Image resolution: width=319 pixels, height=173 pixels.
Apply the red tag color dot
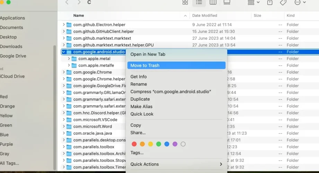134,144
